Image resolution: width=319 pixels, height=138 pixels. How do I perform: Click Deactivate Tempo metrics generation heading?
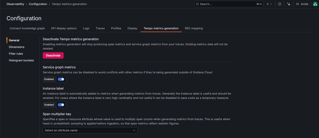(x=71, y=39)
